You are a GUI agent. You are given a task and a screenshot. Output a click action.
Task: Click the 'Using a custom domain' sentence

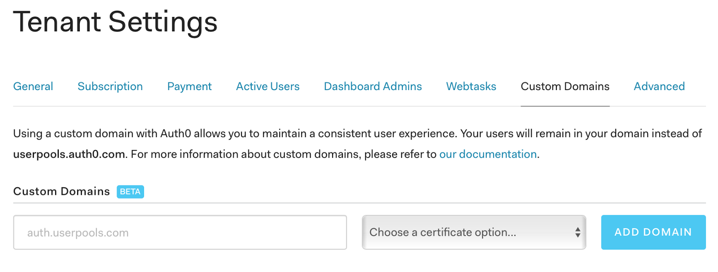(x=233, y=134)
